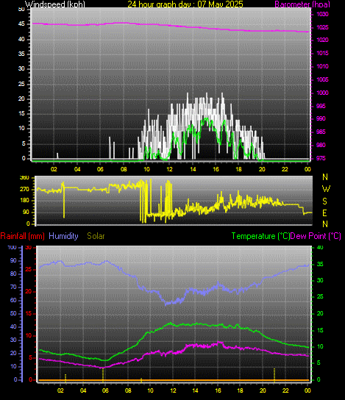The image size is (345, 400).
Task: Click the Barometer (hpa) axis title
Action: (302, 4)
